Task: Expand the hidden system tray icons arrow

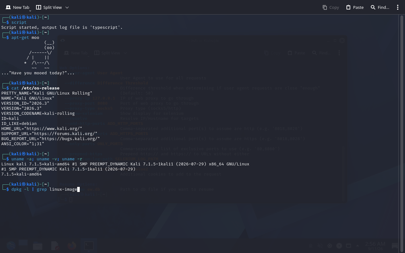Action: point(358,246)
